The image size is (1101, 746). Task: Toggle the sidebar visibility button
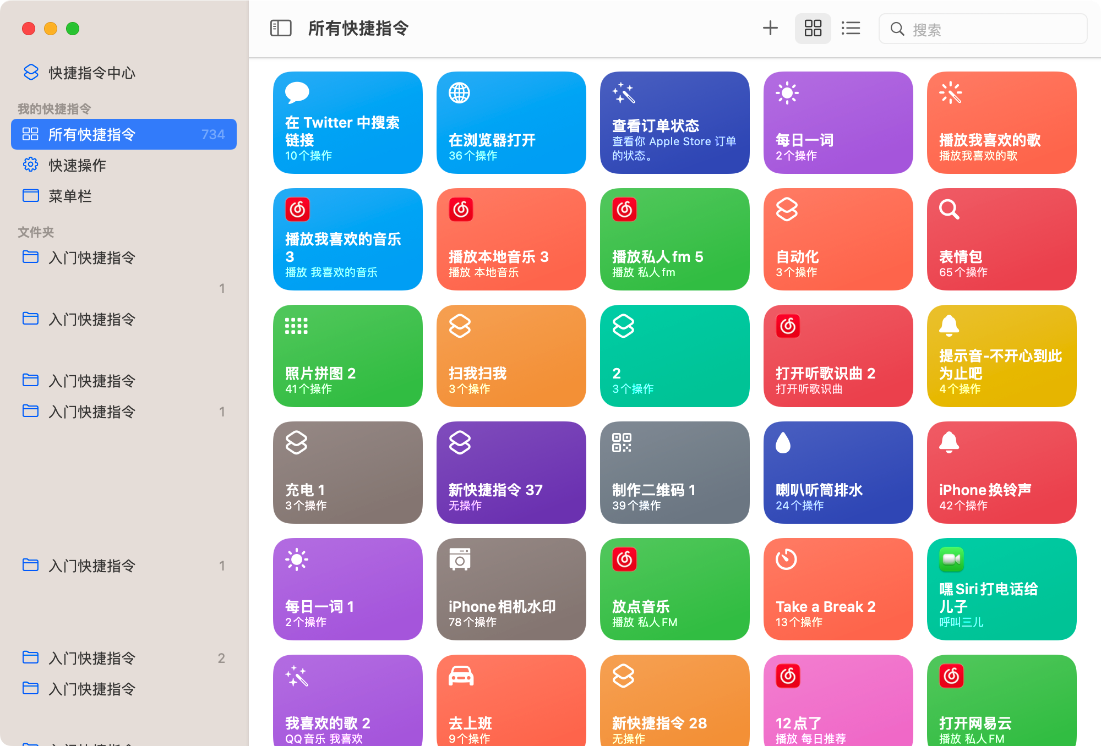click(x=281, y=28)
